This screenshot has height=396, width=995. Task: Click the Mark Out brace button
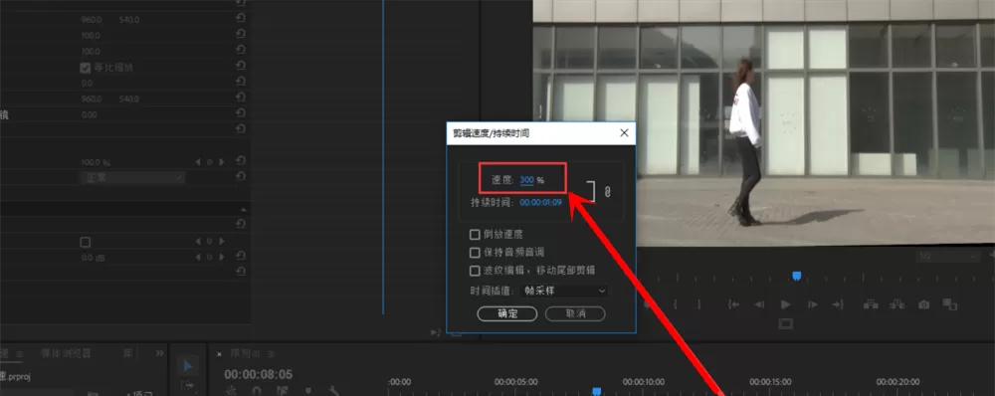[698, 304]
